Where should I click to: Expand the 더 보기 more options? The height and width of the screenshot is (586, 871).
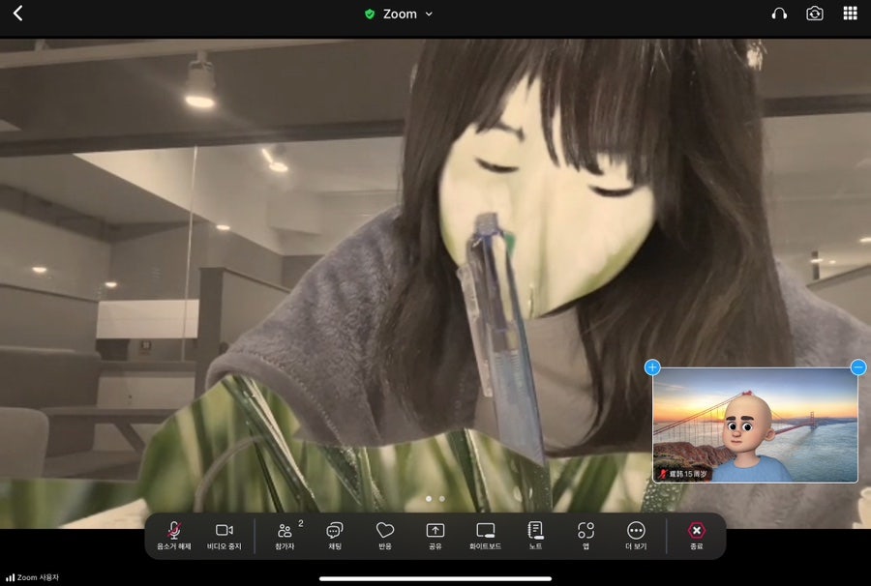[x=636, y=535]
